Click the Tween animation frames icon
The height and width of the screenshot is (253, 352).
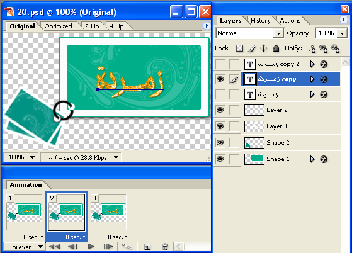coord(127,247)
